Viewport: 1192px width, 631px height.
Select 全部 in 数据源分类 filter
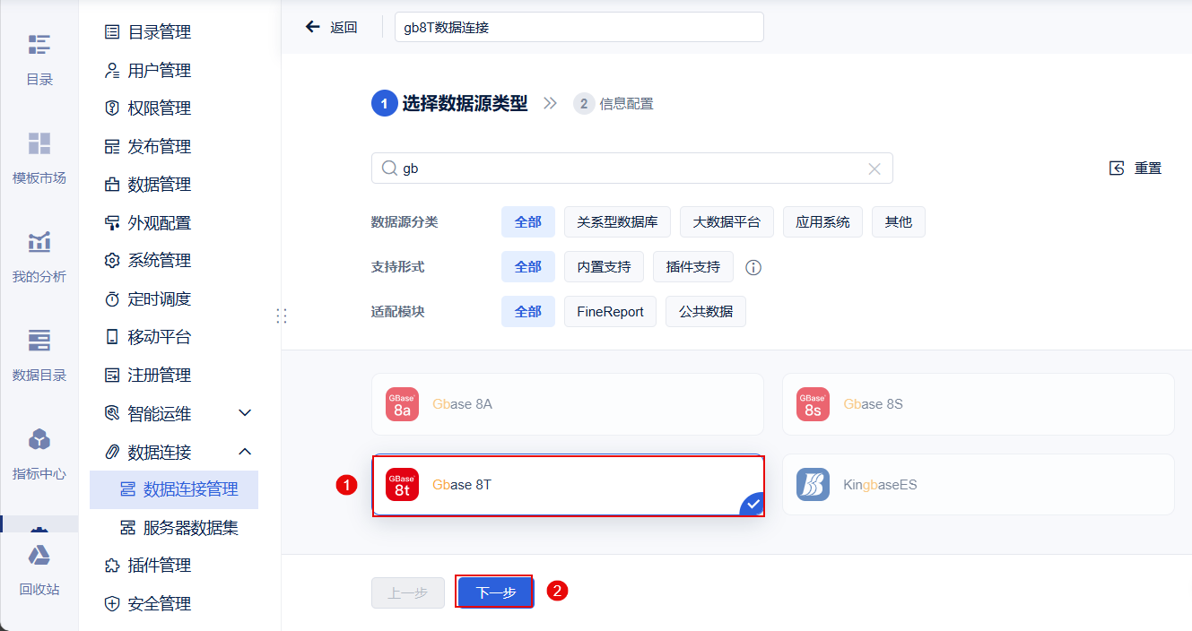click(528, 222)
